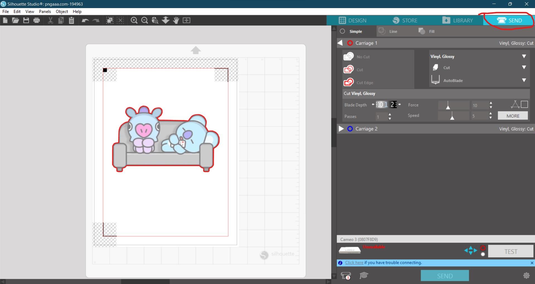Choose No Cut option
Image resolution: width=535 pixels, height=284 pixels.
click(357, 57)
